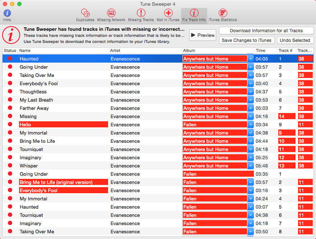Select the highlighted Everybody's Fool name
Screen dimensions: 316x239
coord(64,190)
